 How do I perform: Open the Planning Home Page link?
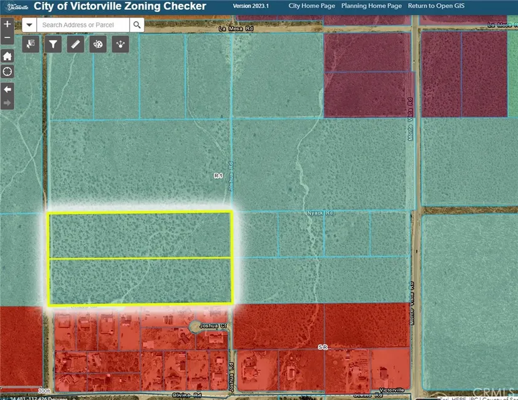pos(370,6)
